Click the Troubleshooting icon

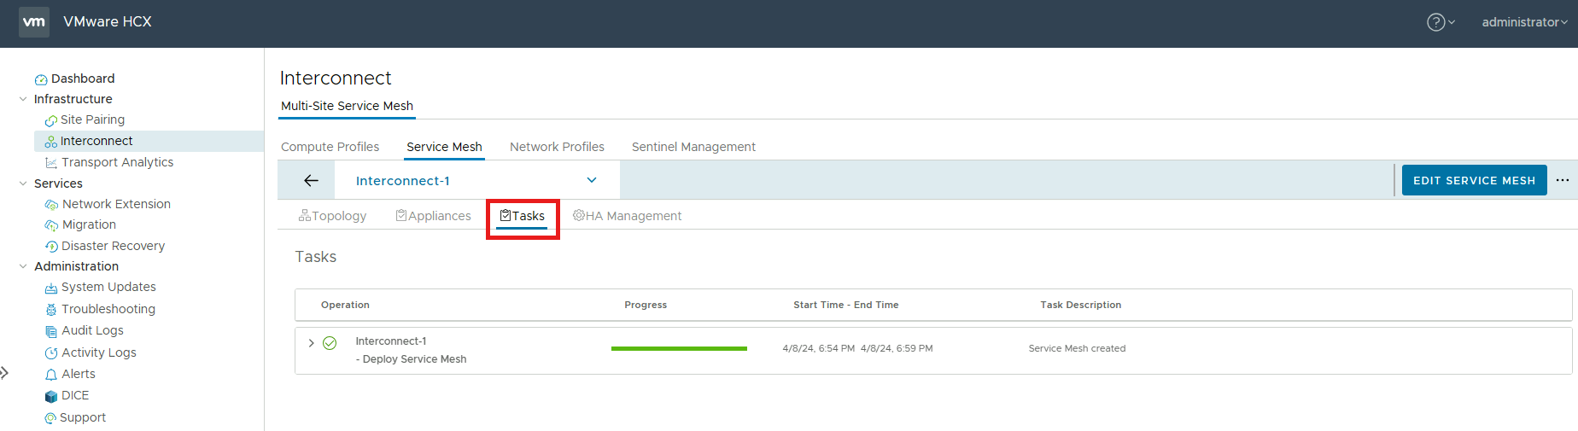51,310
